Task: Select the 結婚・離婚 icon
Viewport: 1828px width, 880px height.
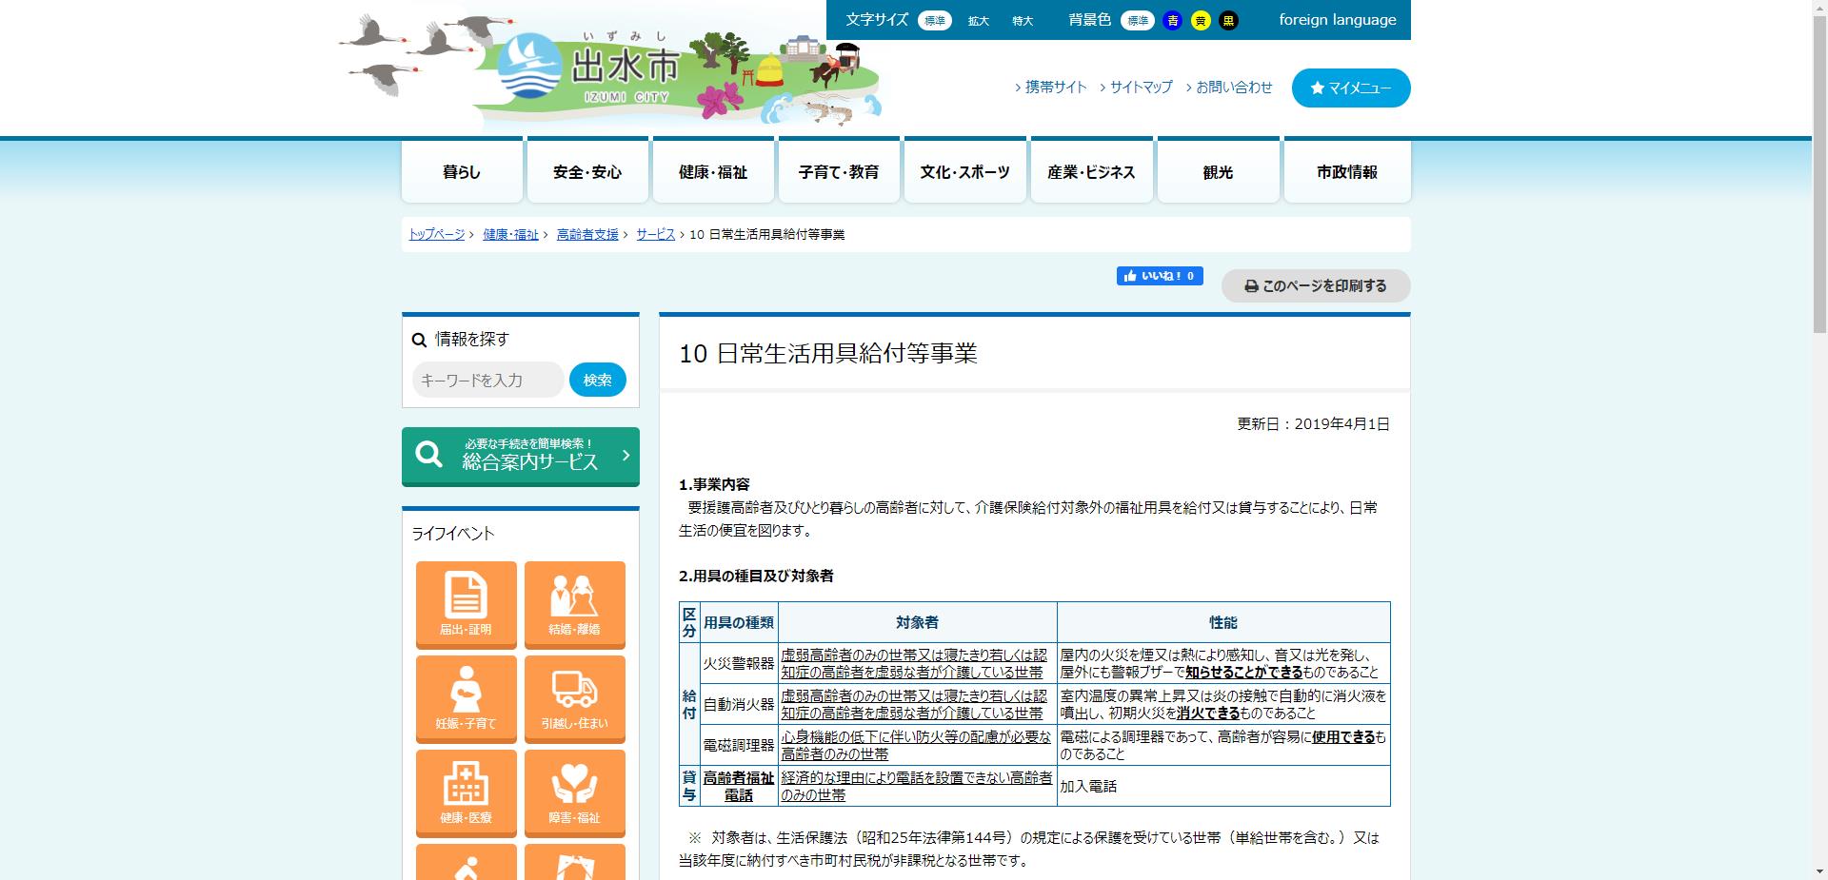Action: coord(575,605)
